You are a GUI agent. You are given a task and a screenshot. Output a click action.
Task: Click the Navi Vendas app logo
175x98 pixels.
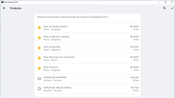click(x=2, y=2)
